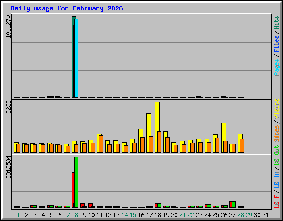
Task: Click the yellow Visits bar on day 28
Action: tap(240, 136)
